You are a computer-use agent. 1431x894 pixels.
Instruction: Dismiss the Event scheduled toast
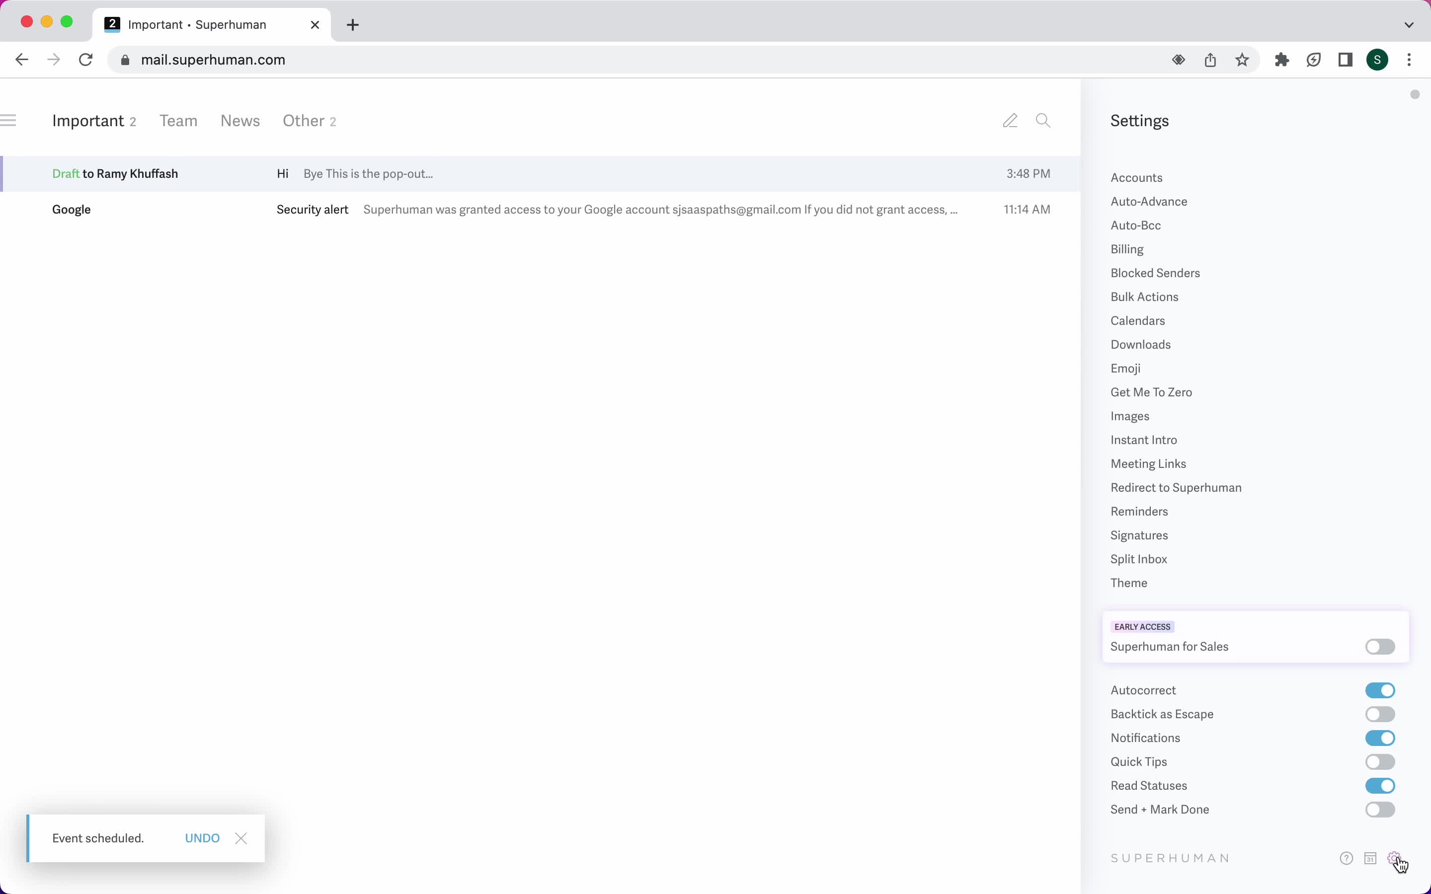coord(240,838)
